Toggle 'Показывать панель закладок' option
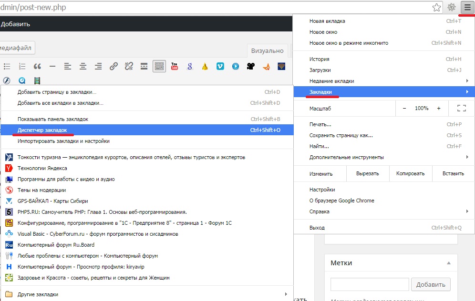475x301 pixels. pyautogui.click(x=53, y=119)
